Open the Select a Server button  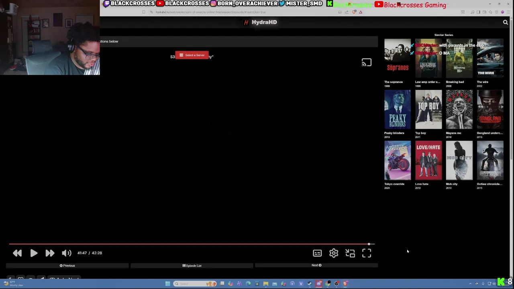click(x=192, y=55)
